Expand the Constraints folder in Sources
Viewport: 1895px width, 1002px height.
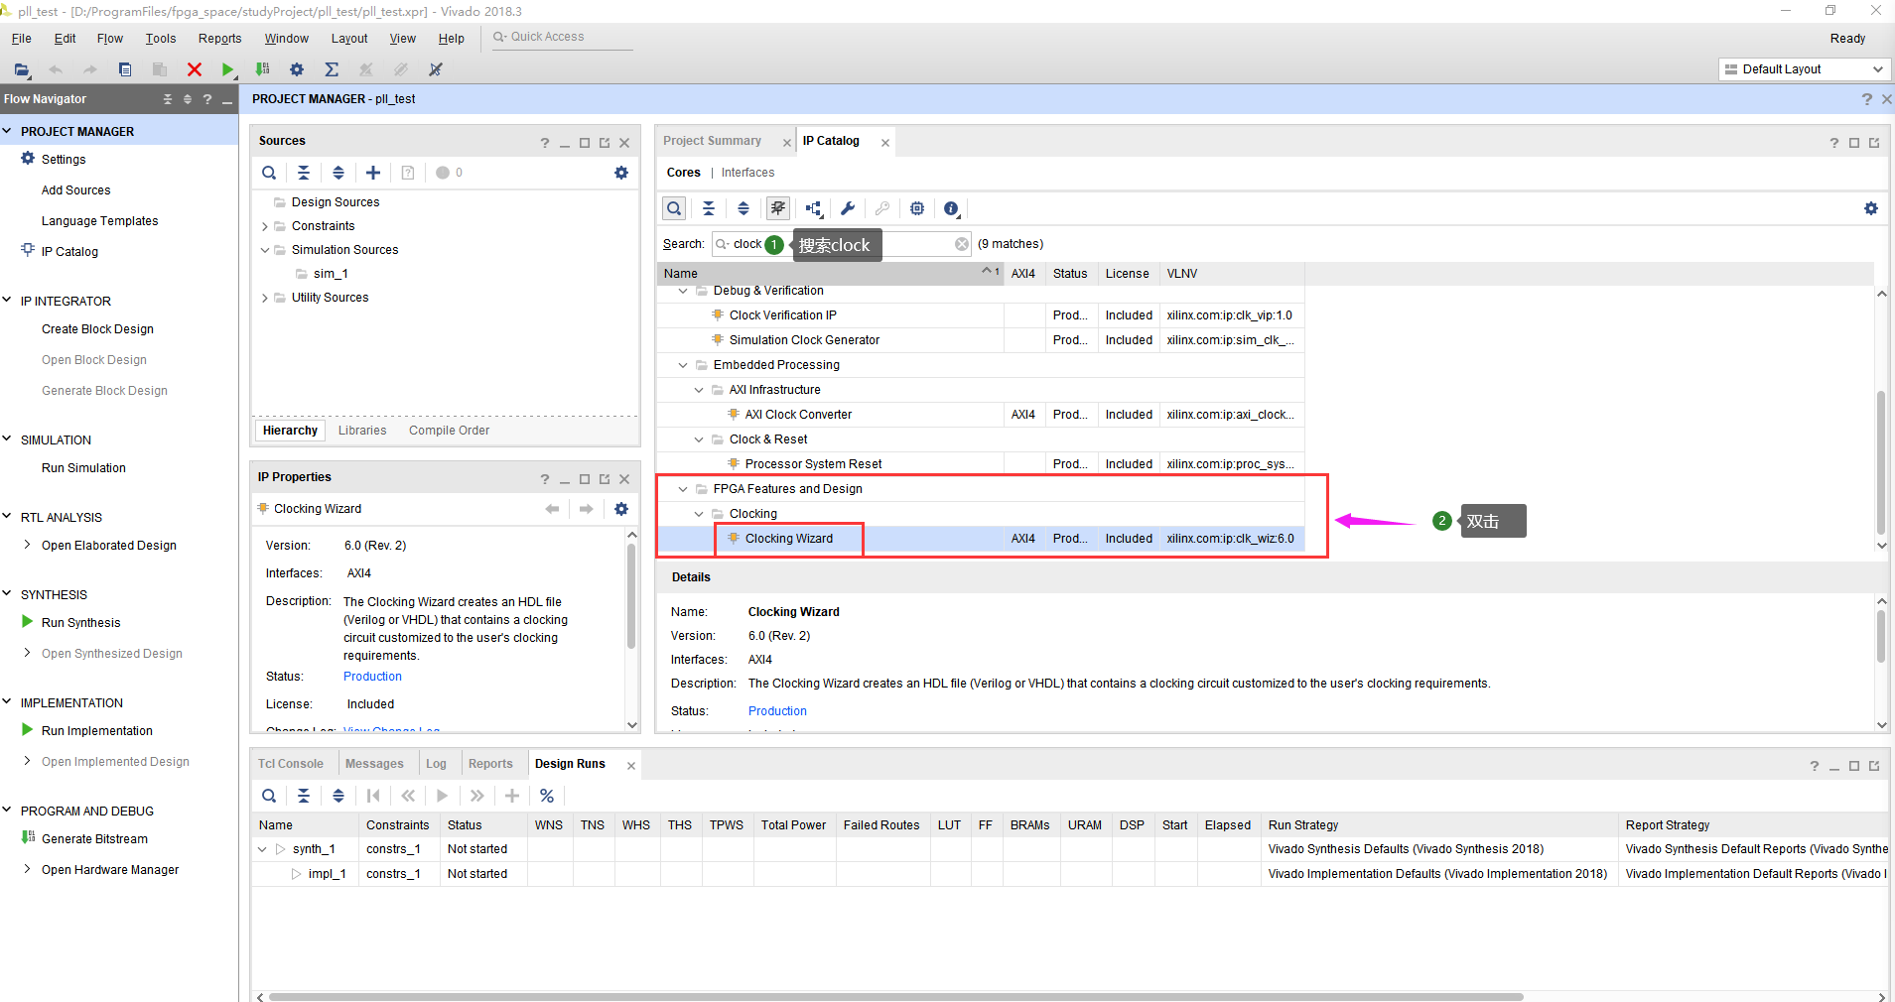pos(265,226)
